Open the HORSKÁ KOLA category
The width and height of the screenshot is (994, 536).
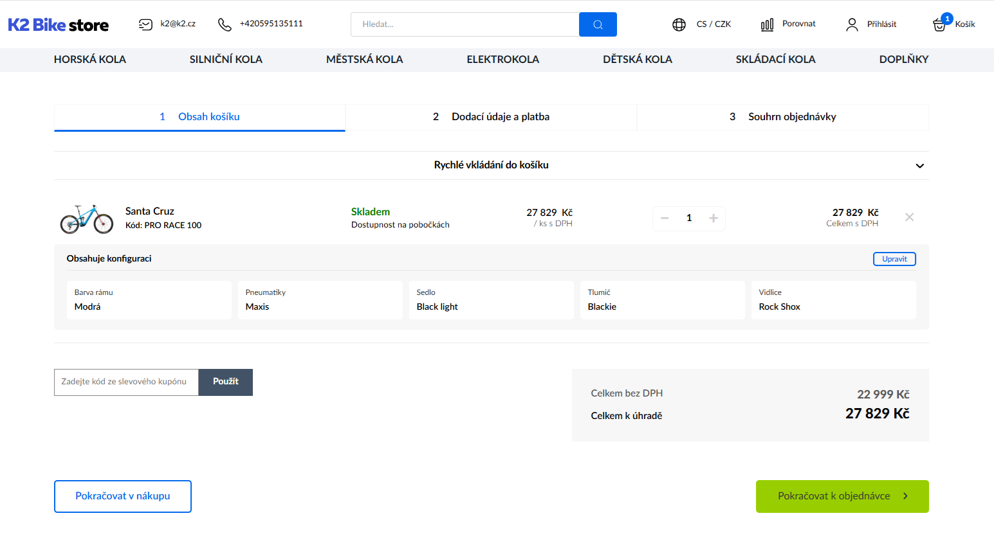pyautogui.click(x=90, y=59)
